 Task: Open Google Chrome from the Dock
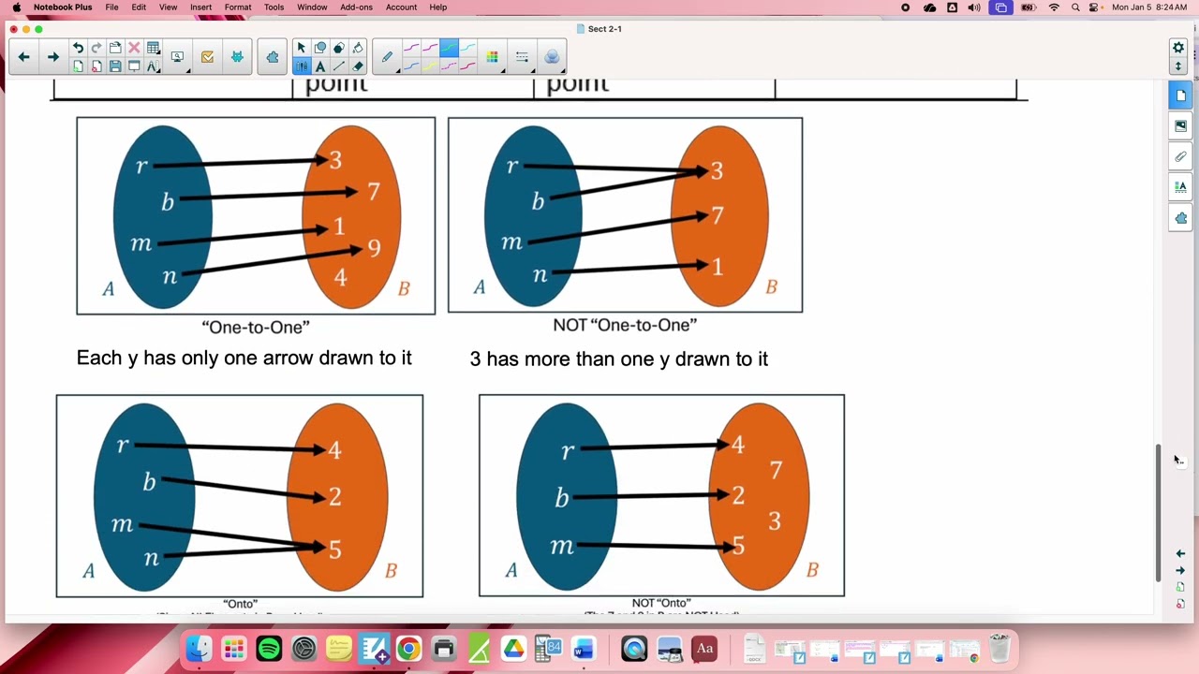click(408, 648)
